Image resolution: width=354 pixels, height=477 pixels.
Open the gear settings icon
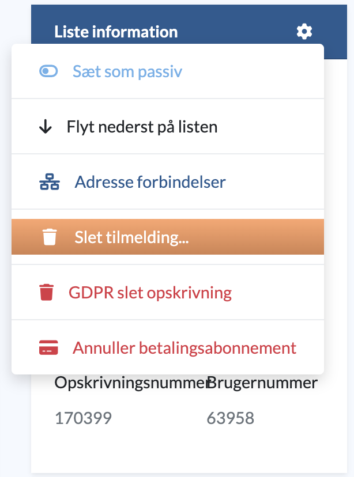coord(304,32)
